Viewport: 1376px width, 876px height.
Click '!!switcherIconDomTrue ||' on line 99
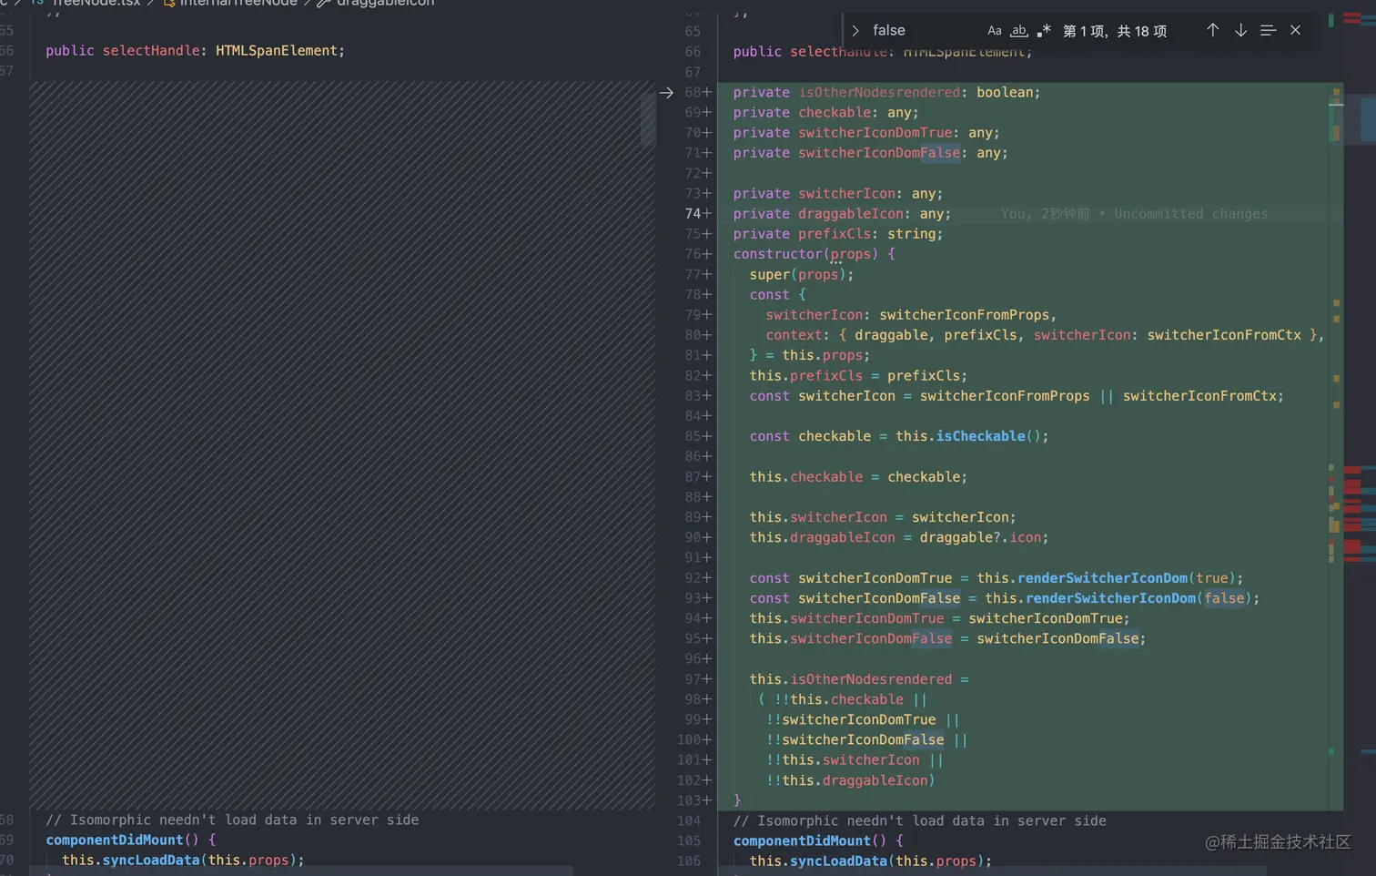click(x=863, y=719)
